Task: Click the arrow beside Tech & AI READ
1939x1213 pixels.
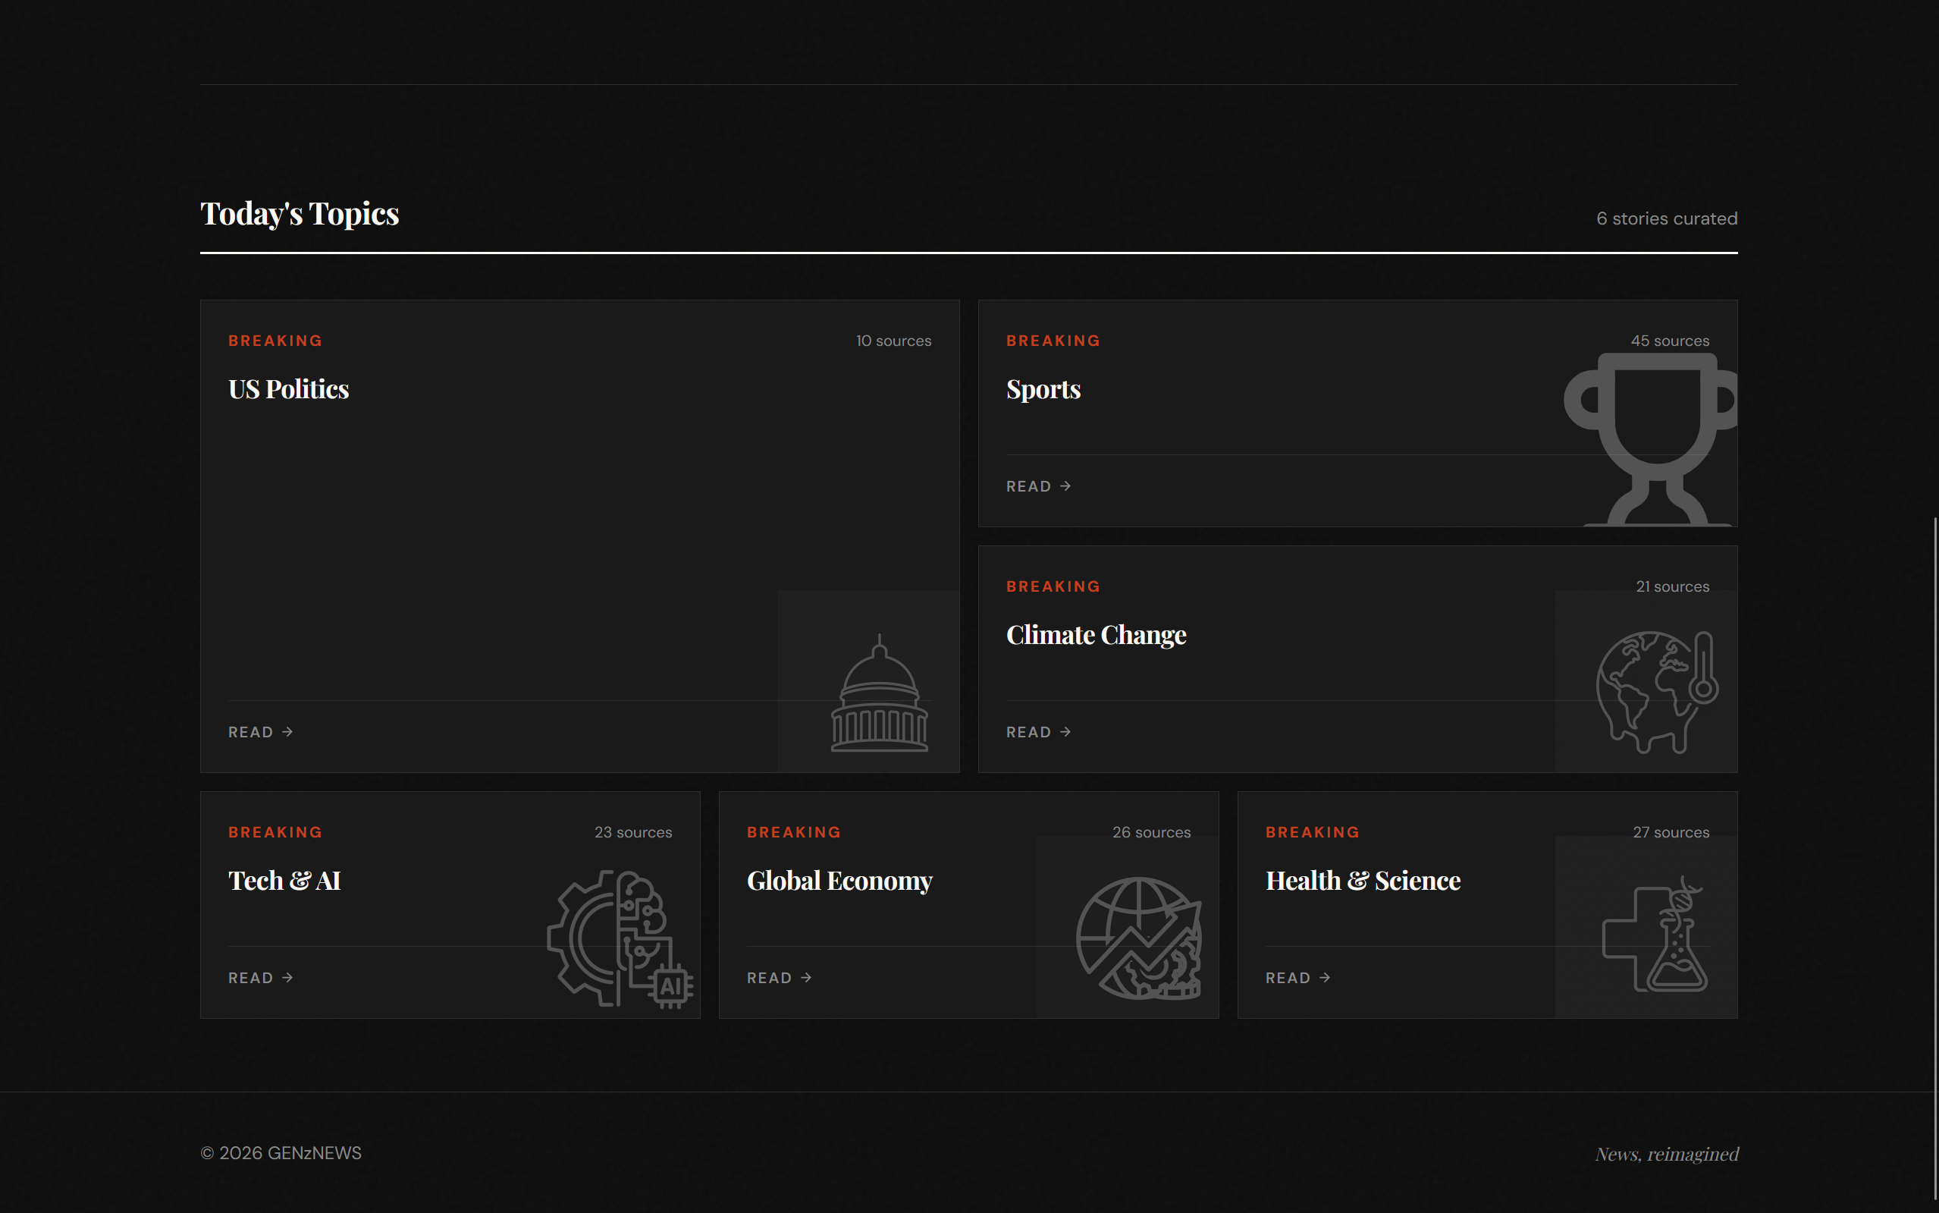Action: pyautogui.click(x=287, y=977)
